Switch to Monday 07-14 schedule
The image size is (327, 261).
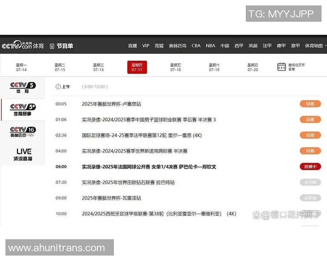pyautogui.click(x=21, y=67)
